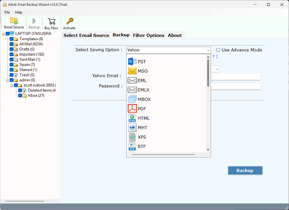The image size is (289, 210).
Task: Choose the PST Outlook icon option
Action: tap(132, 61)
